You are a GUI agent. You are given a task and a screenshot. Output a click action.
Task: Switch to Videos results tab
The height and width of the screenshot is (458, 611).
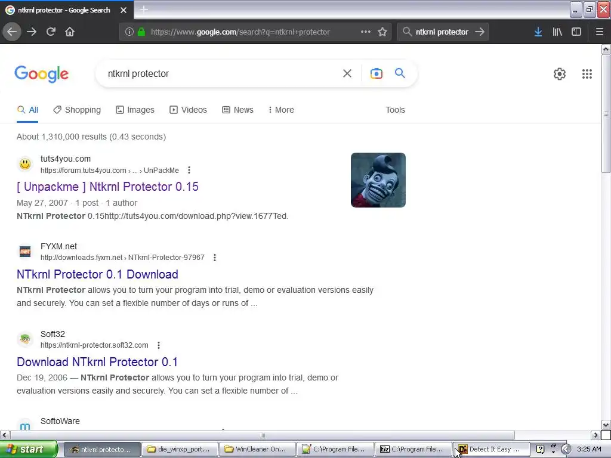[188, 110]
